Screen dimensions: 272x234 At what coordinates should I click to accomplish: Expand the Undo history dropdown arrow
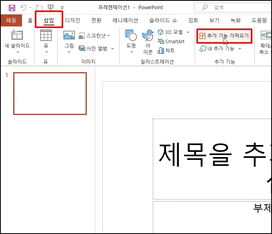click(x=30, y=7)
